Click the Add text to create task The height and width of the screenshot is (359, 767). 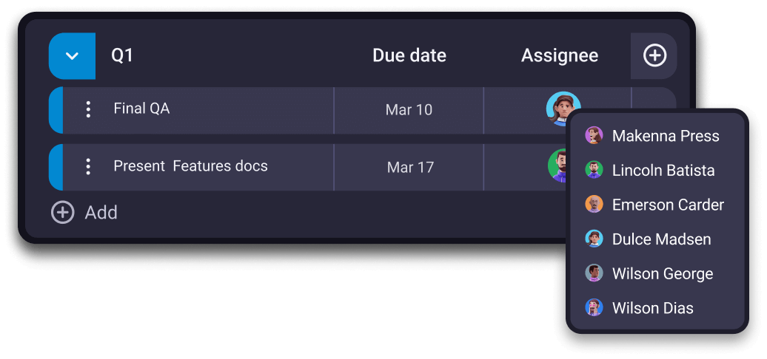click(x=101, y=213)
